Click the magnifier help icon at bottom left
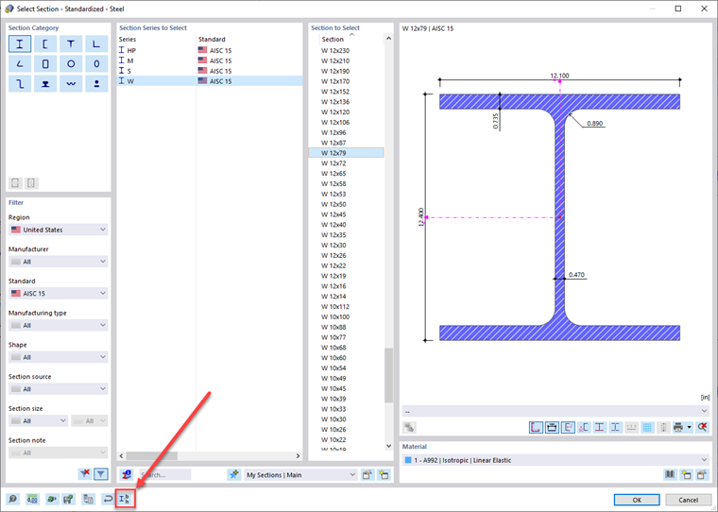The image size is (718, 512). point(13,499)
